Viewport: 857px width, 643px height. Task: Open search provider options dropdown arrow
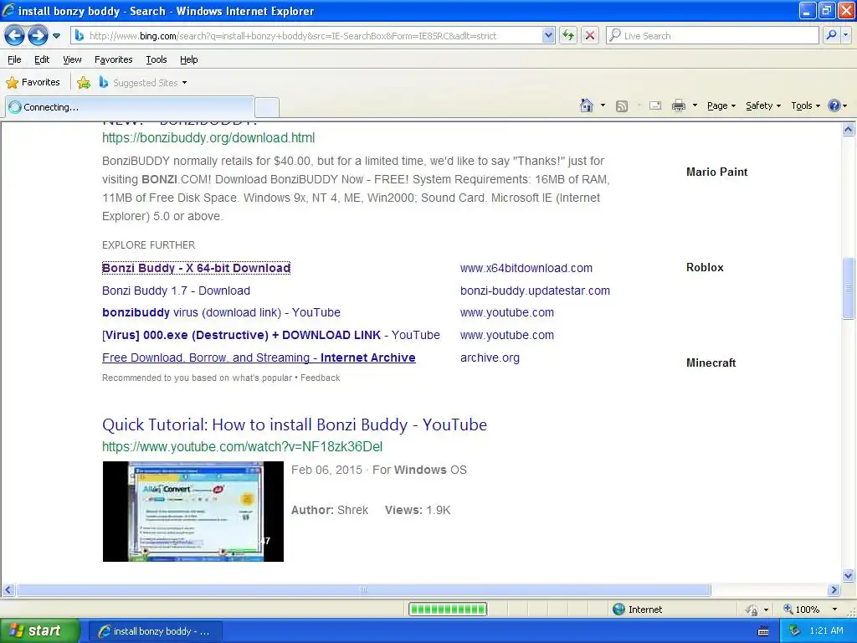tap(845, 35)
